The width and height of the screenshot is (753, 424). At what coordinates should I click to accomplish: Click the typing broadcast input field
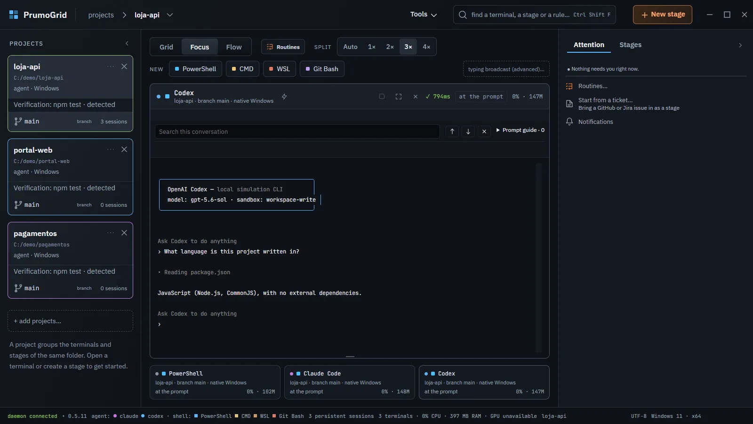(506, 69)
